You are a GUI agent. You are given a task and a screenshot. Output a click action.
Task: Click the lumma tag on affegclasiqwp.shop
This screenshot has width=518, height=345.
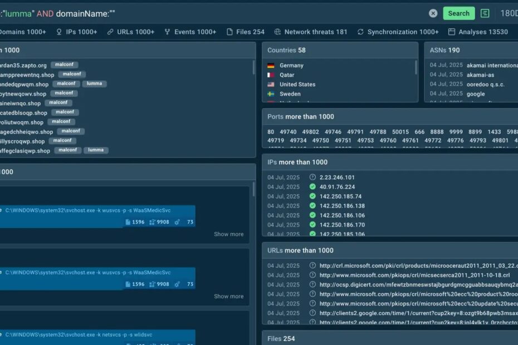click(x=95, y=150)
